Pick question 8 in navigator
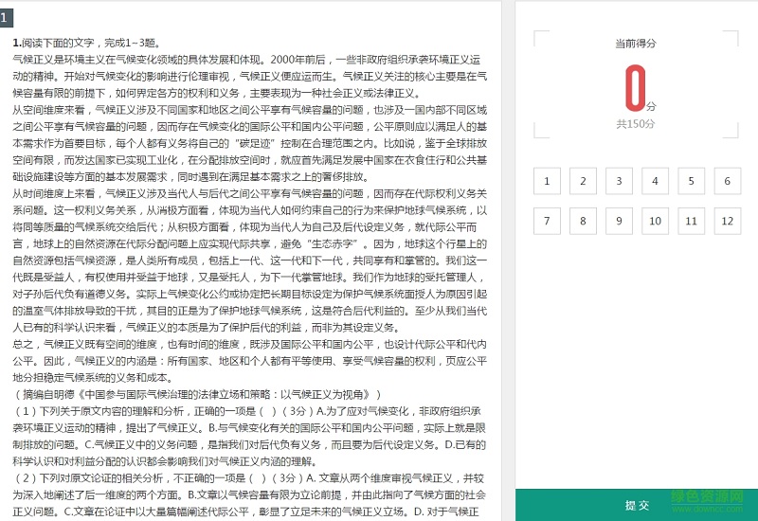 click(584, 221)
